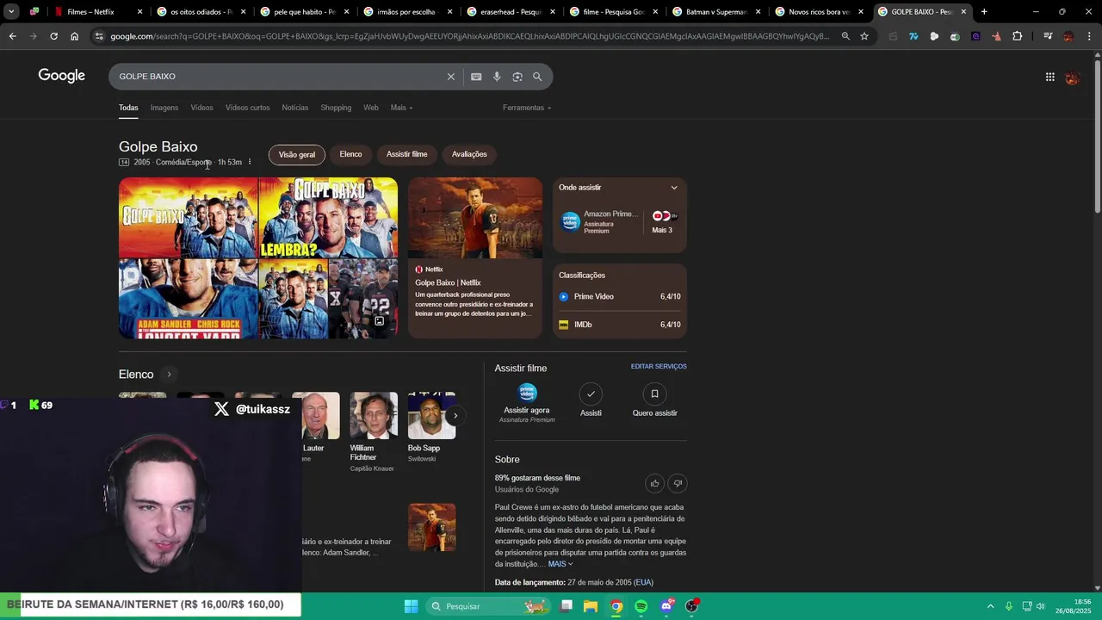Close the GOLPE BAIXO browser tab
This screenshot has width=1102, height=620.
tap(963, 12)
